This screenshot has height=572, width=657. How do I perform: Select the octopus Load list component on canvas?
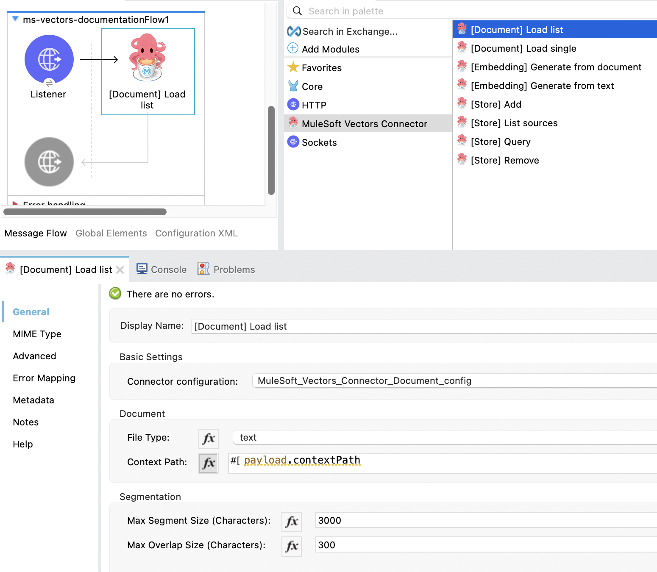[x=148, y=58]
